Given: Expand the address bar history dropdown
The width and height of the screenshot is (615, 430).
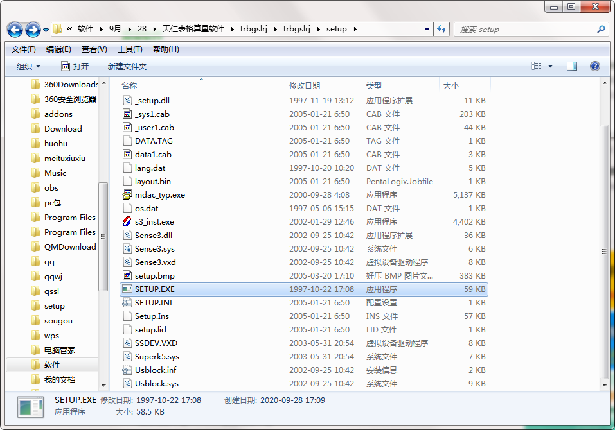Looking at the screenshot, I should (x=427, y=30).
